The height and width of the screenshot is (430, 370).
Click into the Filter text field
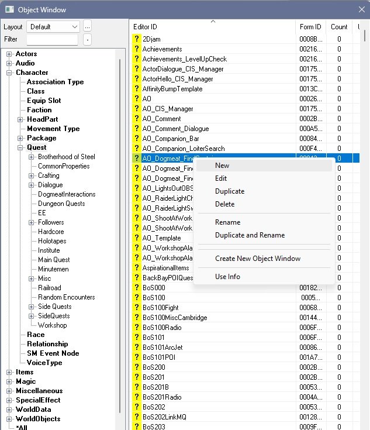(x=52, y=40)
